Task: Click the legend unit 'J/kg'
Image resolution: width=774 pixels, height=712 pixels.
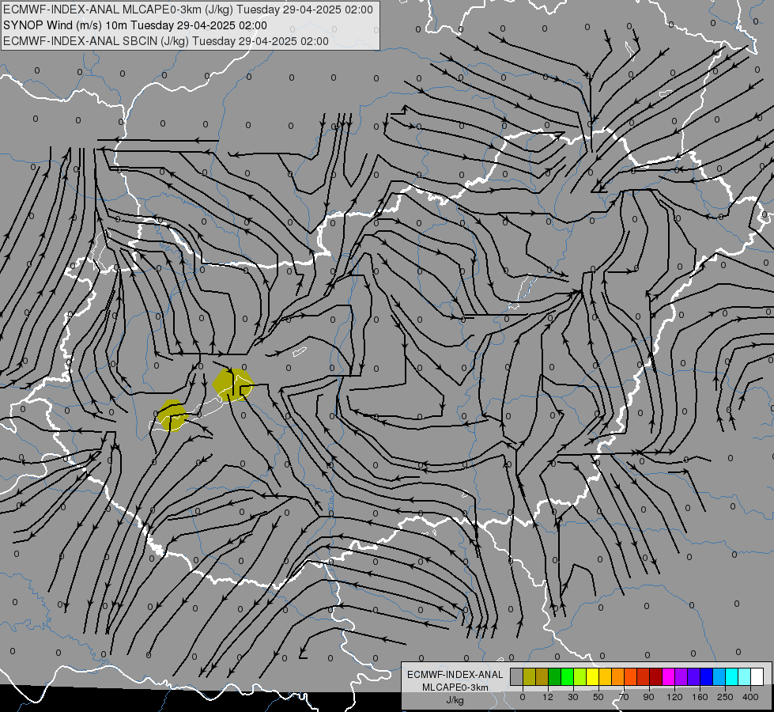Action: coord(455,700)
